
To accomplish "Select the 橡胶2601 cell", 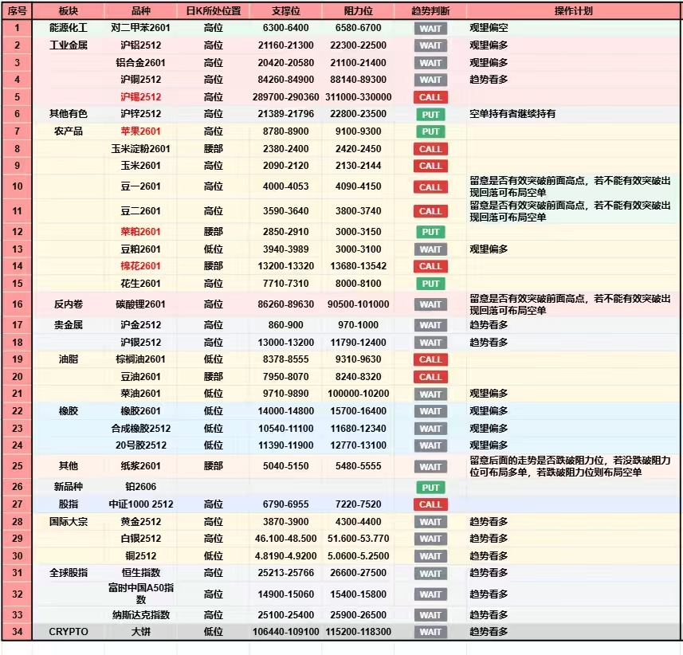I will coord(141,411).
